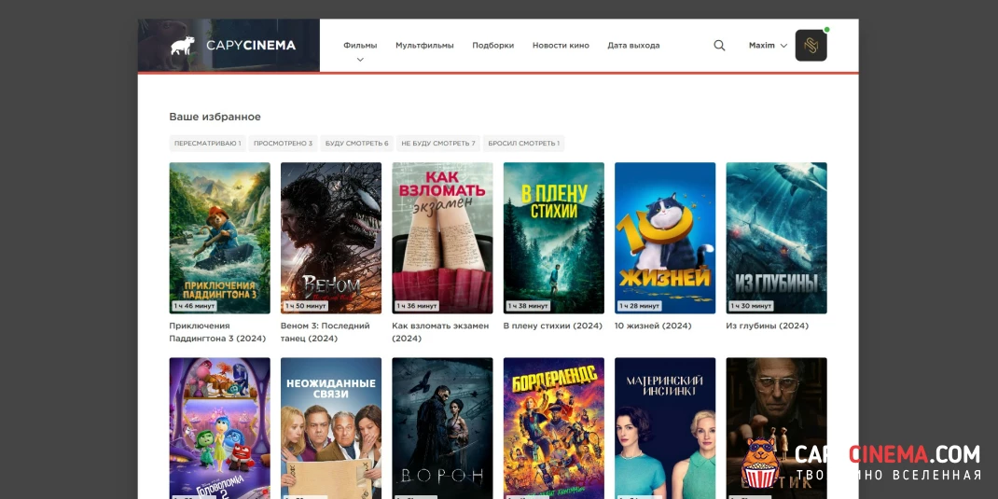
Task: Click the Maxim username label
Action: tap(762, 46)
